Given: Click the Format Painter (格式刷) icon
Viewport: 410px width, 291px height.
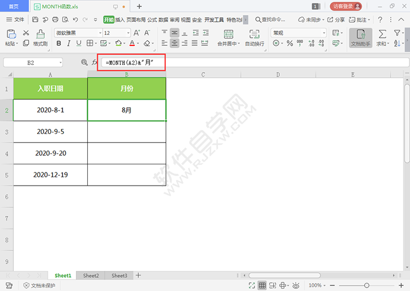Looking at the screenshot, I should (40, 37).
